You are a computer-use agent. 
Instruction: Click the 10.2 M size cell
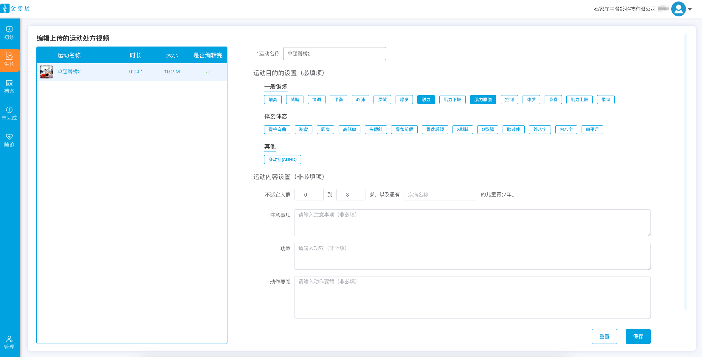[x=172, y=72]
